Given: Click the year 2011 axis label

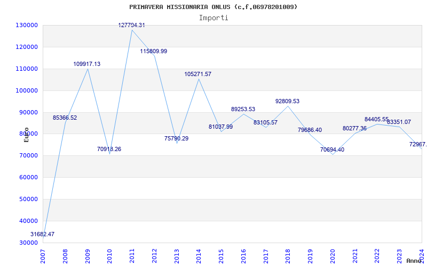Looking at the screenshot, I should coord(132,256).
